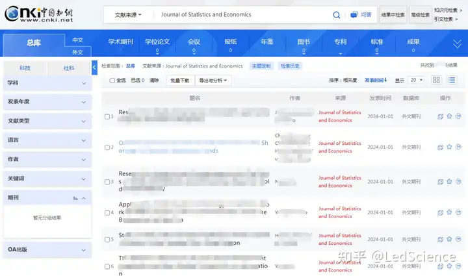
Task: Open the 学术期刊 database tab
Action: [121, 42]
